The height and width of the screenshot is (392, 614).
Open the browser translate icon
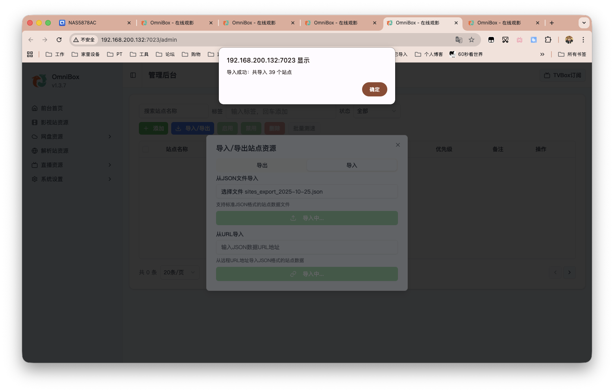click(459, 39)
